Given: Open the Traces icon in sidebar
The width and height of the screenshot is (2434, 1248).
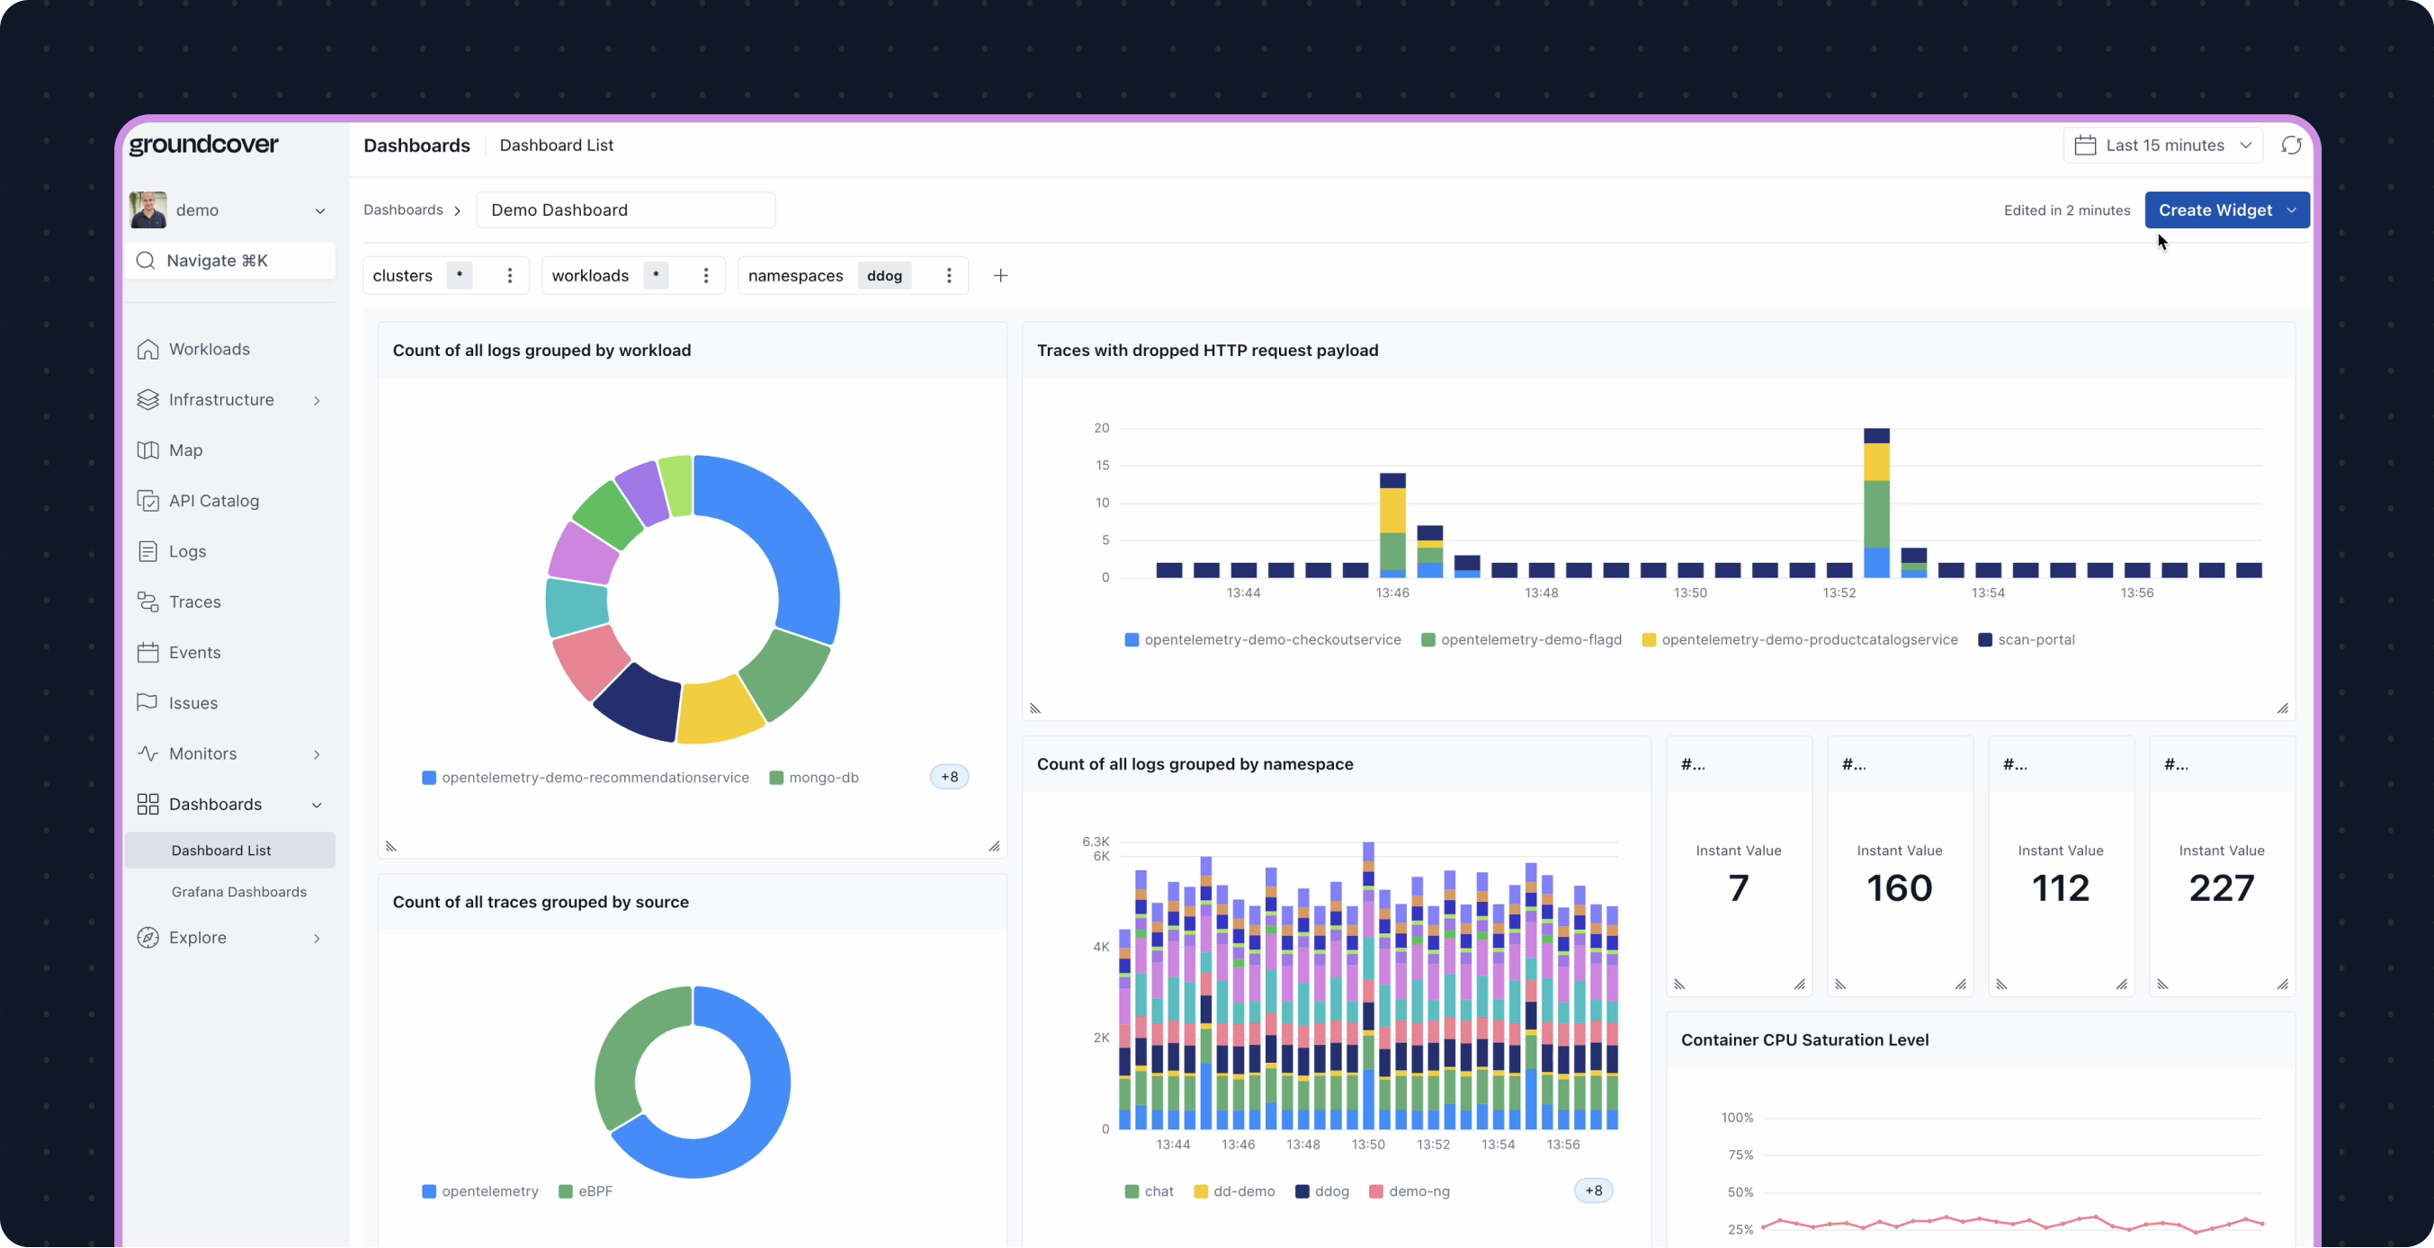Looking at the screenshot, I should pyautogui.click(x=148, y=602).
